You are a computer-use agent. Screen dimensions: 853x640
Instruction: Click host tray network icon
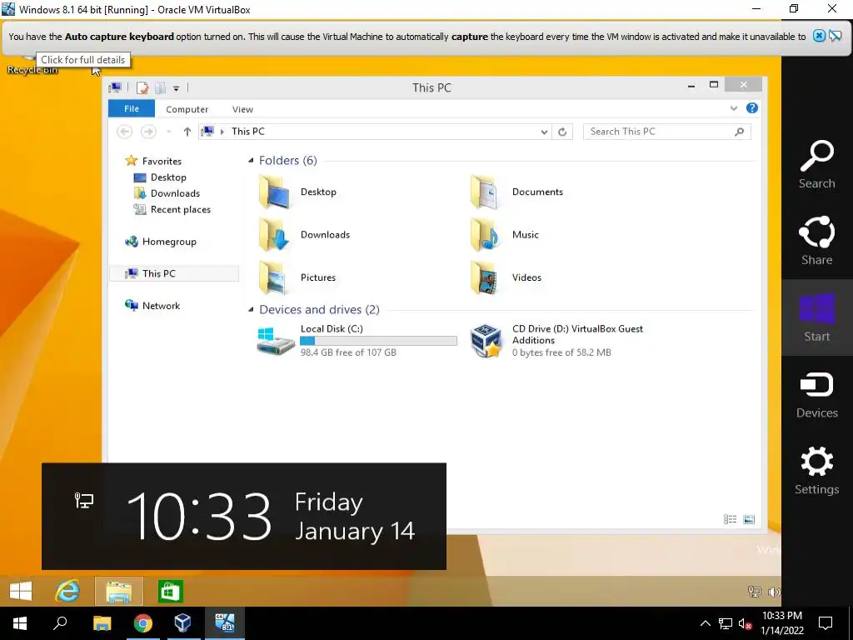tap(726, 623)
